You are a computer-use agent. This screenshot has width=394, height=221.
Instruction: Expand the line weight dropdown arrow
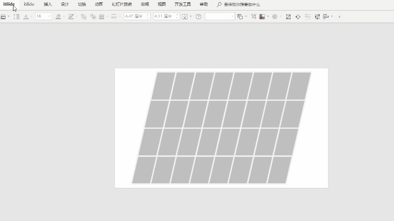108,16
